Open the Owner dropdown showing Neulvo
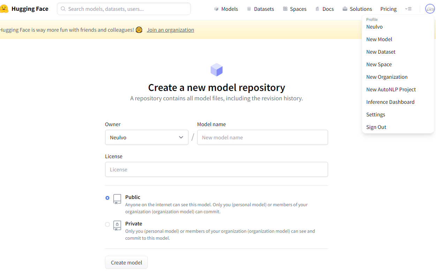 click(x=147, y=137)
